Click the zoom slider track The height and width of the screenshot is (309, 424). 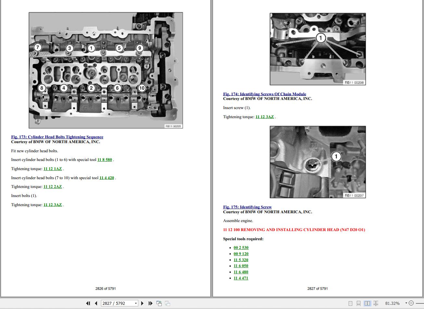[x=419, y=303]
